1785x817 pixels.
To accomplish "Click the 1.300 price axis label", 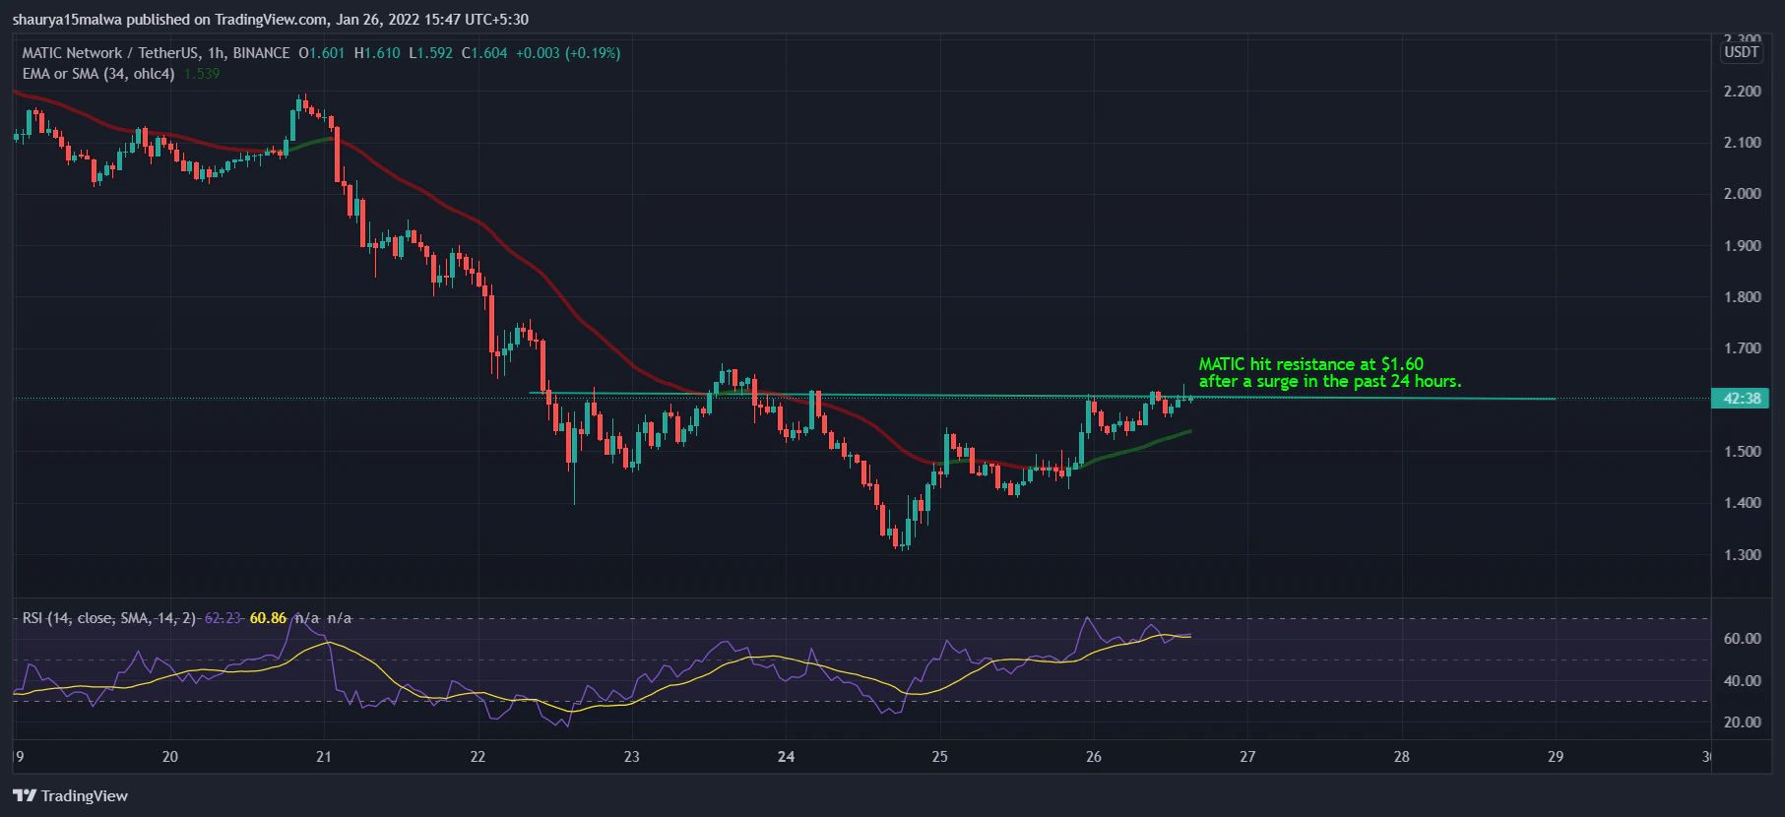I will [x=1742, y=554].
